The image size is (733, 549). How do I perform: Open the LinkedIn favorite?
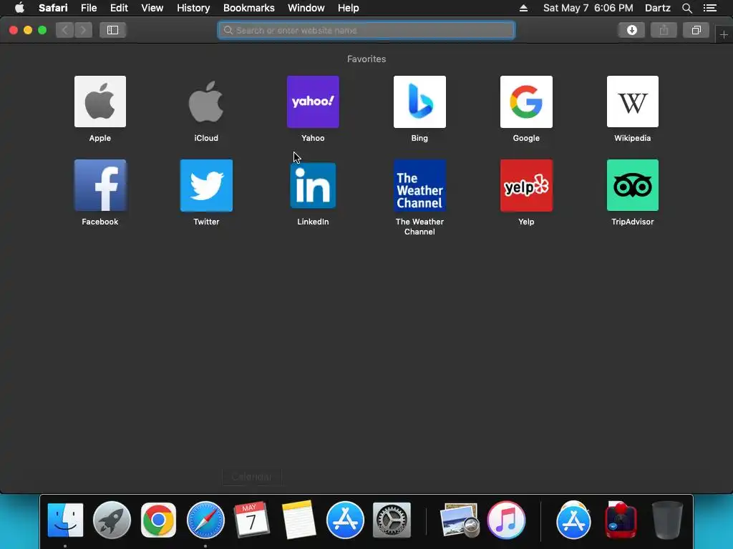click(x=313, y=185)
